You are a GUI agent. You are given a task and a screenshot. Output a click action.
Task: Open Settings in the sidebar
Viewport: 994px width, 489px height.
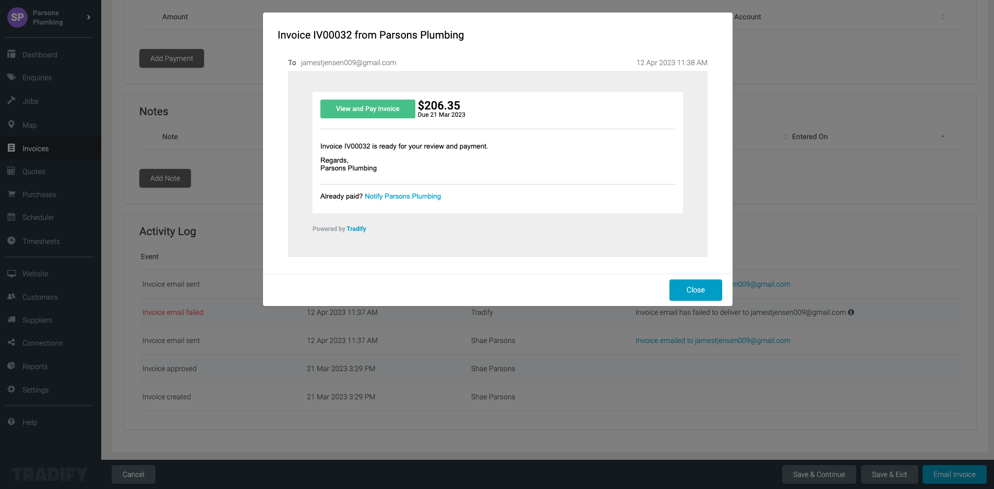(x=35, y=390)
